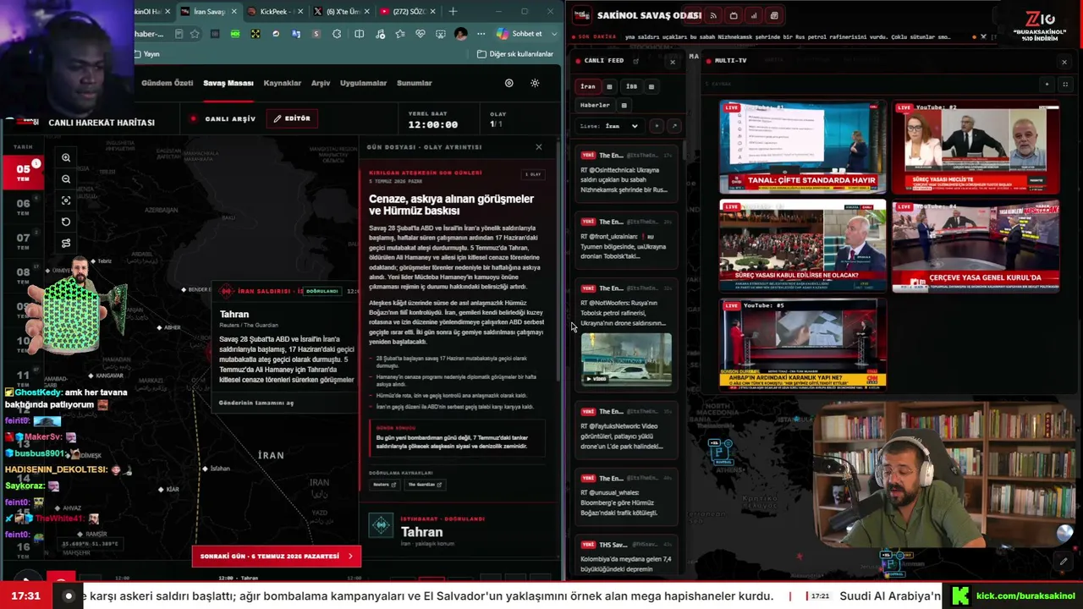Select 06 Tem in the date timeline
This screenshot has height=609, width=1083.
point(23,207)
